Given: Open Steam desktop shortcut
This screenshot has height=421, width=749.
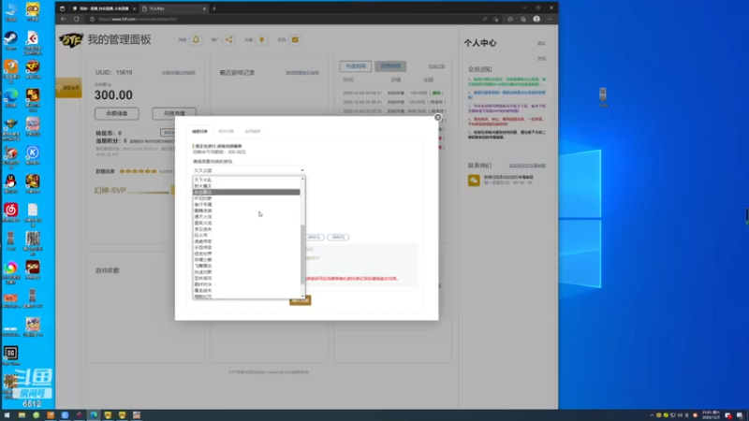Looking at the screenshot, I should click(10, 38).
